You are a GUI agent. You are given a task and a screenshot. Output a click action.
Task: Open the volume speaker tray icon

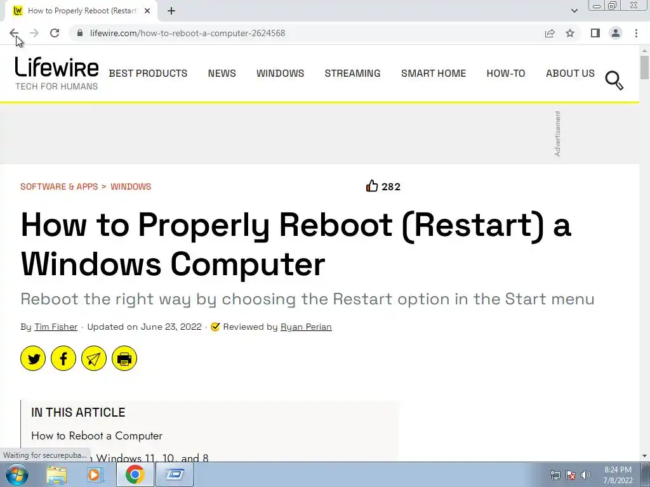(585, 475)
